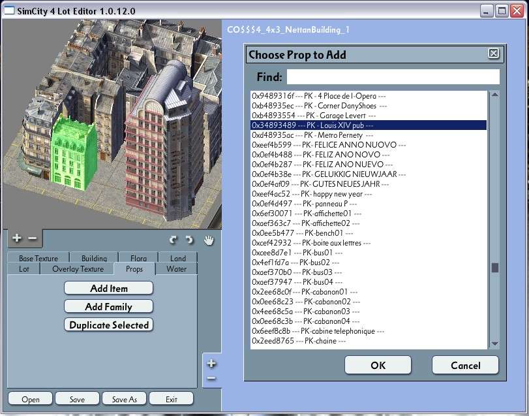The width and height of the screenshot is (529, 416).
Task: Select prop "PK-cabanon02"
Action: click(x=369, y=302)
